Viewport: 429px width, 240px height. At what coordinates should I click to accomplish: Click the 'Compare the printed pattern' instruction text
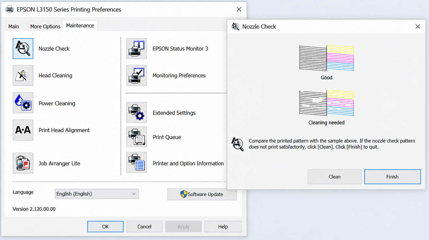[332, 144]
